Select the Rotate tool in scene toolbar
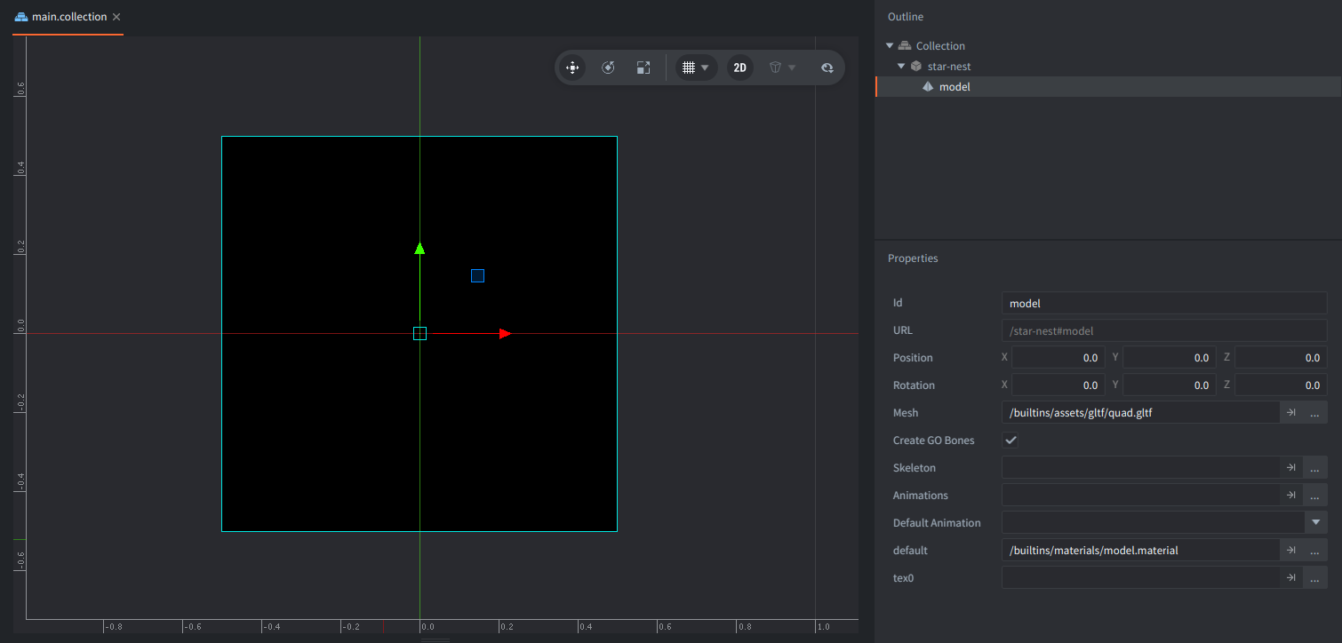Viewport: 1342px width, 643px height. click(608, 67)
